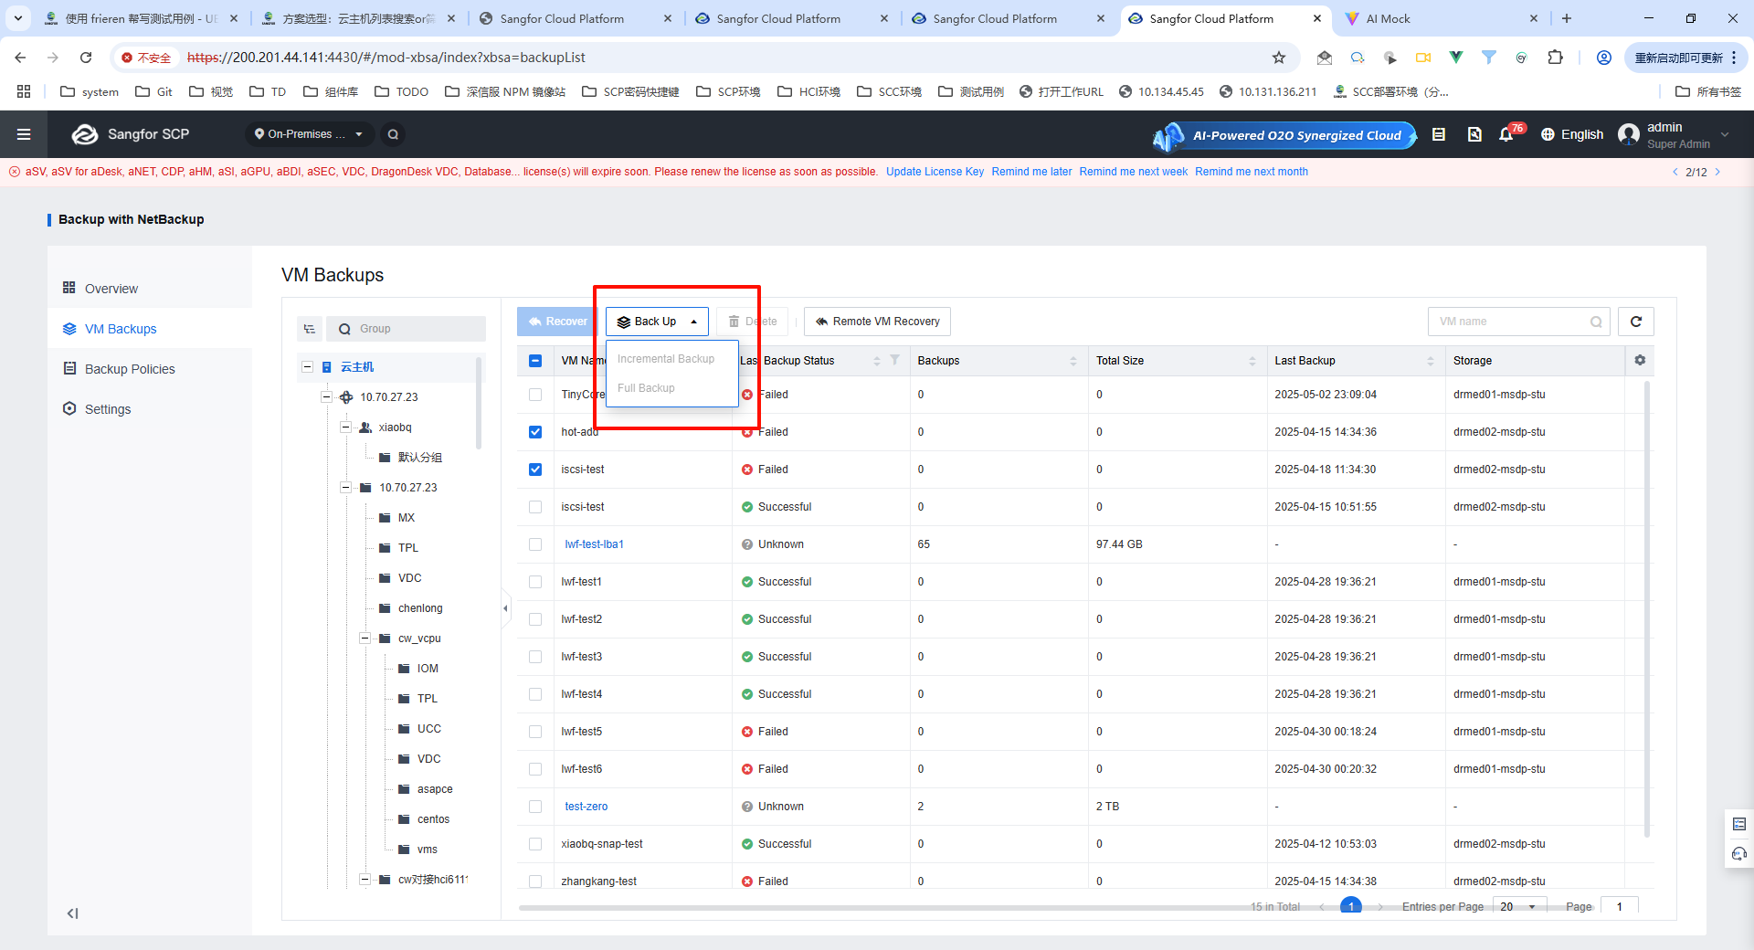Uncheck the failed iscsi-test row checkbox
This screenshot has height=950, width=1754.
pyautogui.click(x=535, y=470)
